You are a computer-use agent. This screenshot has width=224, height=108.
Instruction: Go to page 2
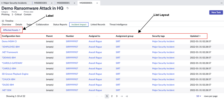coord(112,96)
